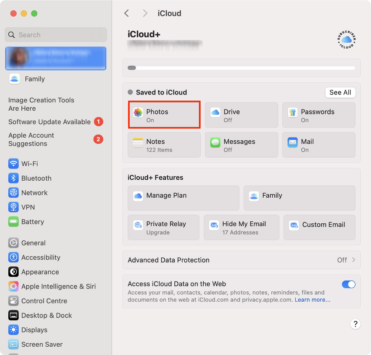The width and height of the screenshot is (371, 355).
Task: Navigate back using the left chevron
Action: click(126, 13)
